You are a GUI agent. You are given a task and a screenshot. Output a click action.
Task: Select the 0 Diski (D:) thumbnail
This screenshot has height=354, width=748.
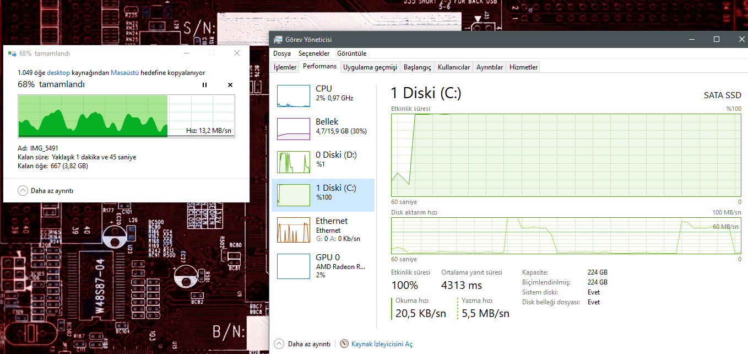point(294,162)
